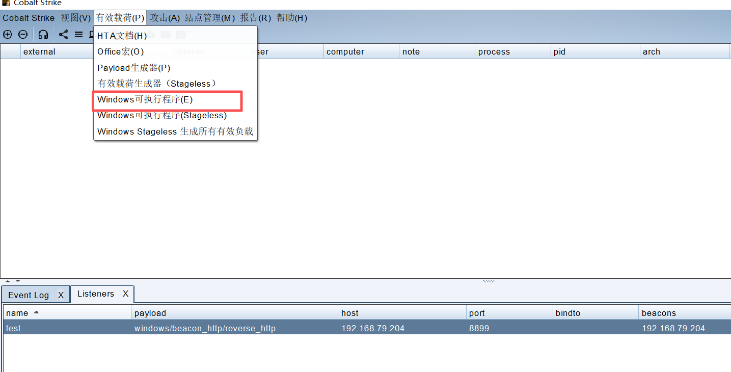
Task: Open the 站点管理(M) menu
Action: [210, 18]
